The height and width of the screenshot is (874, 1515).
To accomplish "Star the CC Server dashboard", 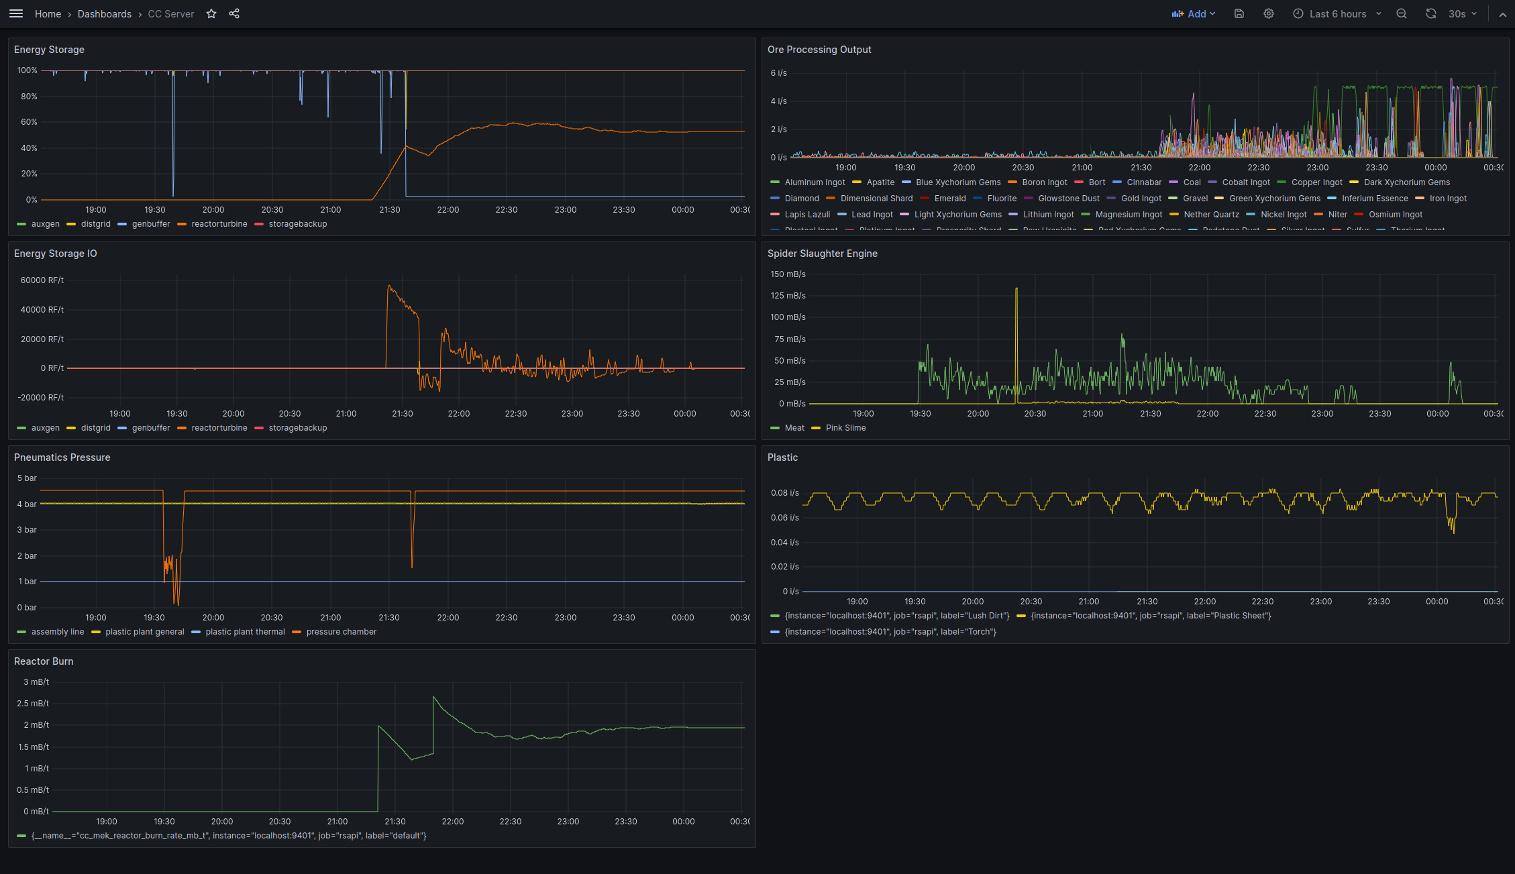I will pyautogui.click(x=211, y=13).
